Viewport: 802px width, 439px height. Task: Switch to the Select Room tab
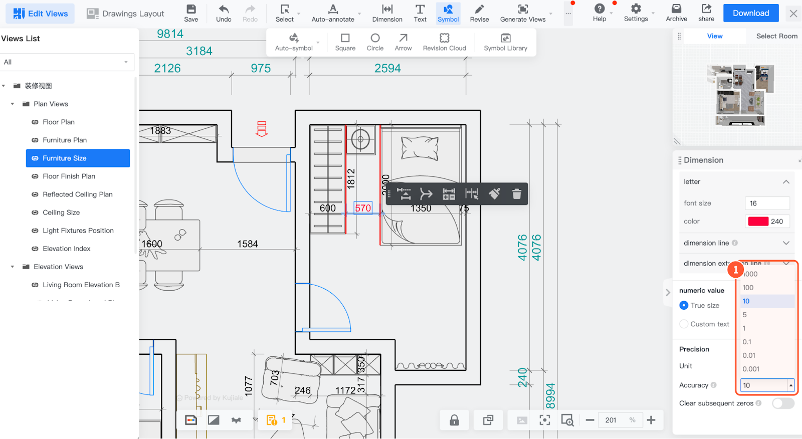(x=776, y=36)
